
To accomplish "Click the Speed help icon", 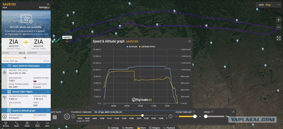I will tap(212, 112).
